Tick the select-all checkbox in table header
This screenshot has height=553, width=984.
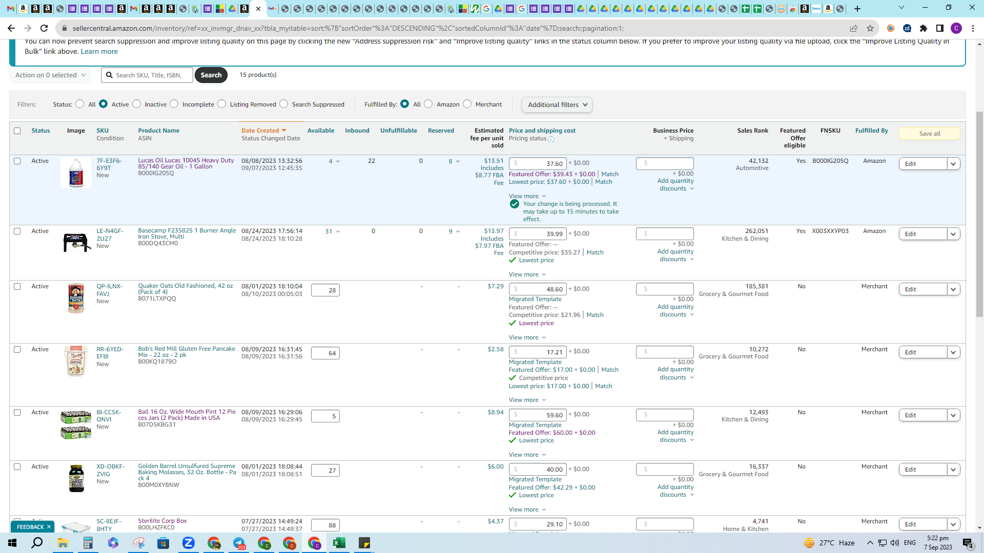point(17,131)
